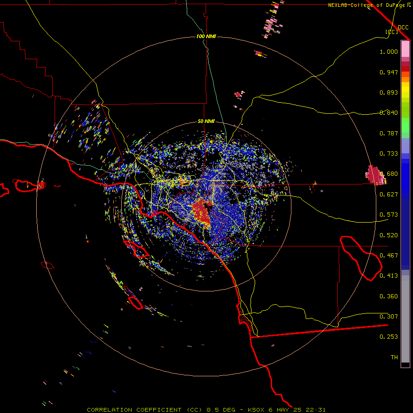The height and width of the screenshot is (413, 413).
Task: Select the 0.467 color scale value
Action: coord(389,256)
